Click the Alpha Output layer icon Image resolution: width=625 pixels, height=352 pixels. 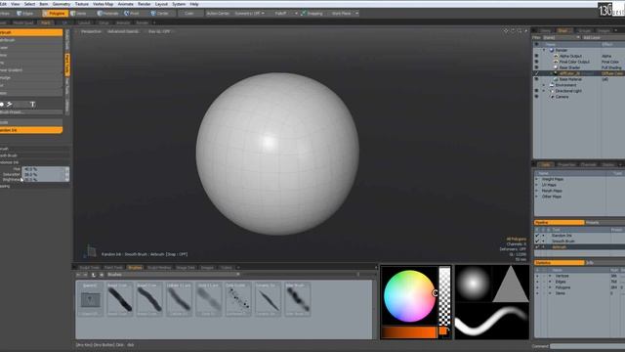pos(556,57)
